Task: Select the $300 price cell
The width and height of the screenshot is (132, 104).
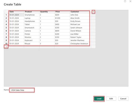Action: pos(62,27)
